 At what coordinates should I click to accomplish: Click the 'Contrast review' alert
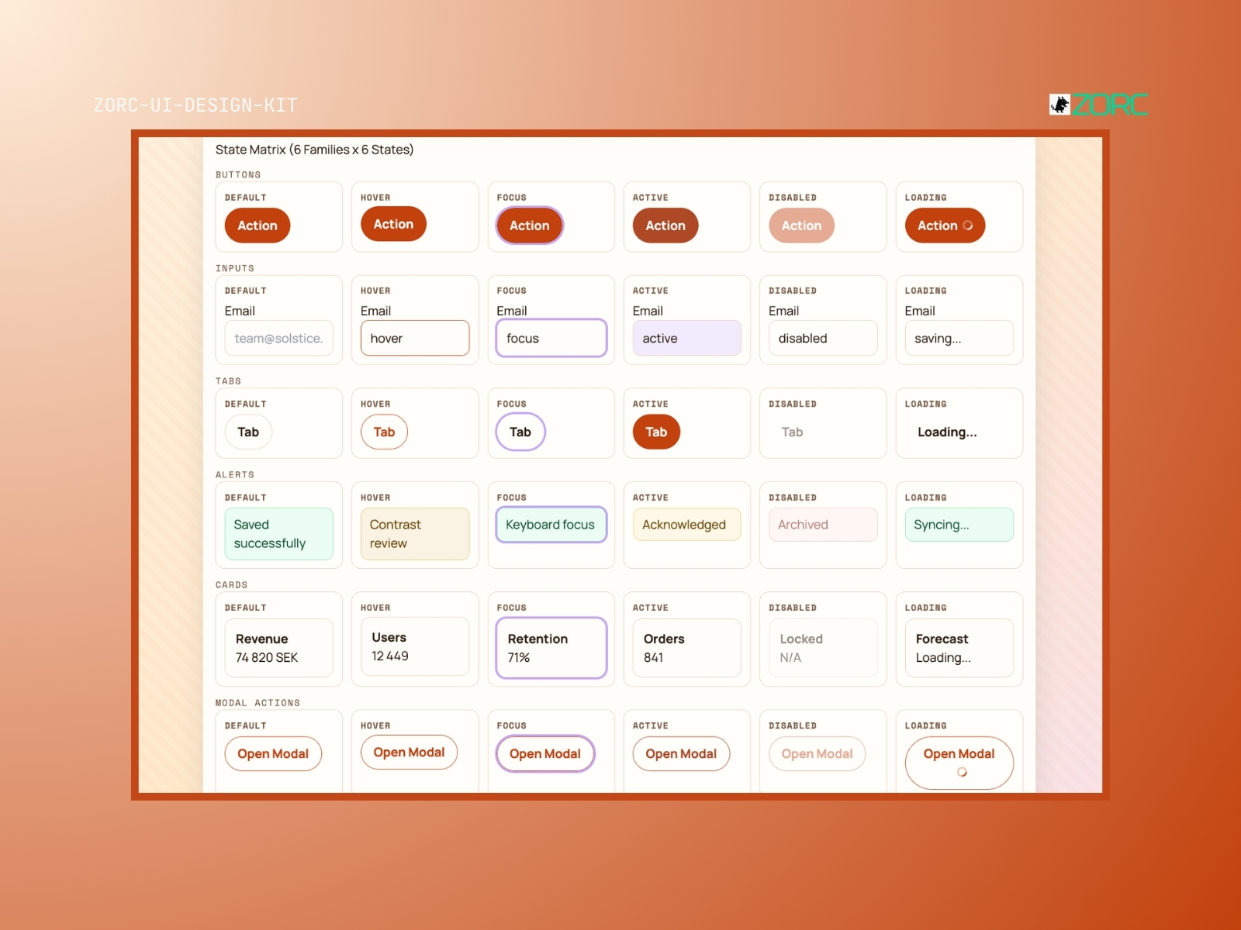click(x=415, y=534)
